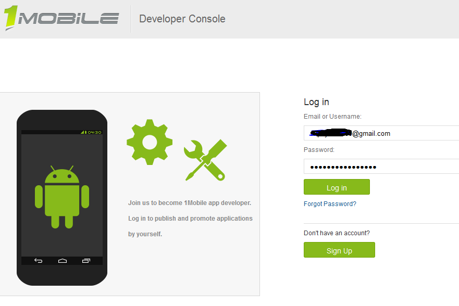Click the 'Don't have an account?' text

coord(337,233)
